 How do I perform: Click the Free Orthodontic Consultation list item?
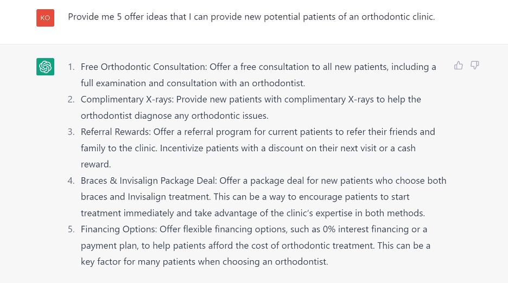pos(258,75)
